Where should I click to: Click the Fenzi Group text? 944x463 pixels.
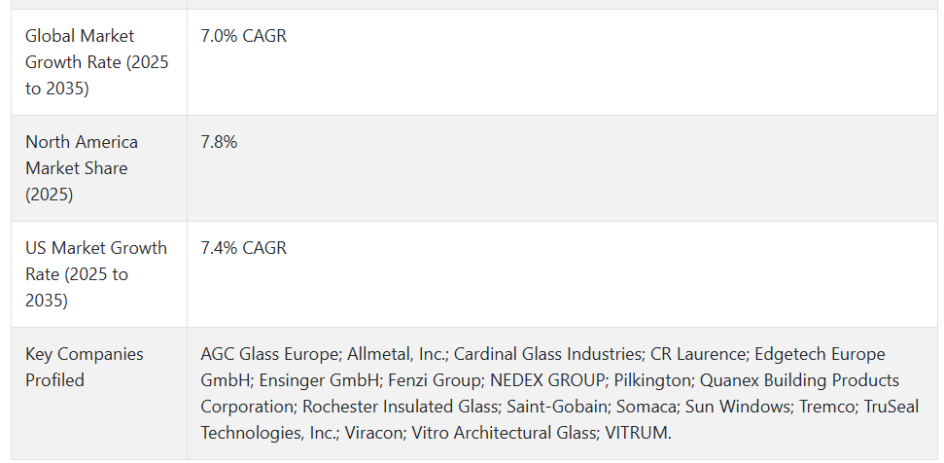[435, 380]
